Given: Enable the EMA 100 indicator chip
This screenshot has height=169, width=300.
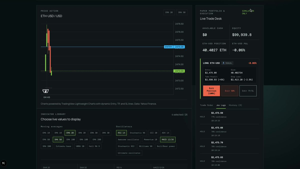Looking at the screenshot, I should (71, 139).
